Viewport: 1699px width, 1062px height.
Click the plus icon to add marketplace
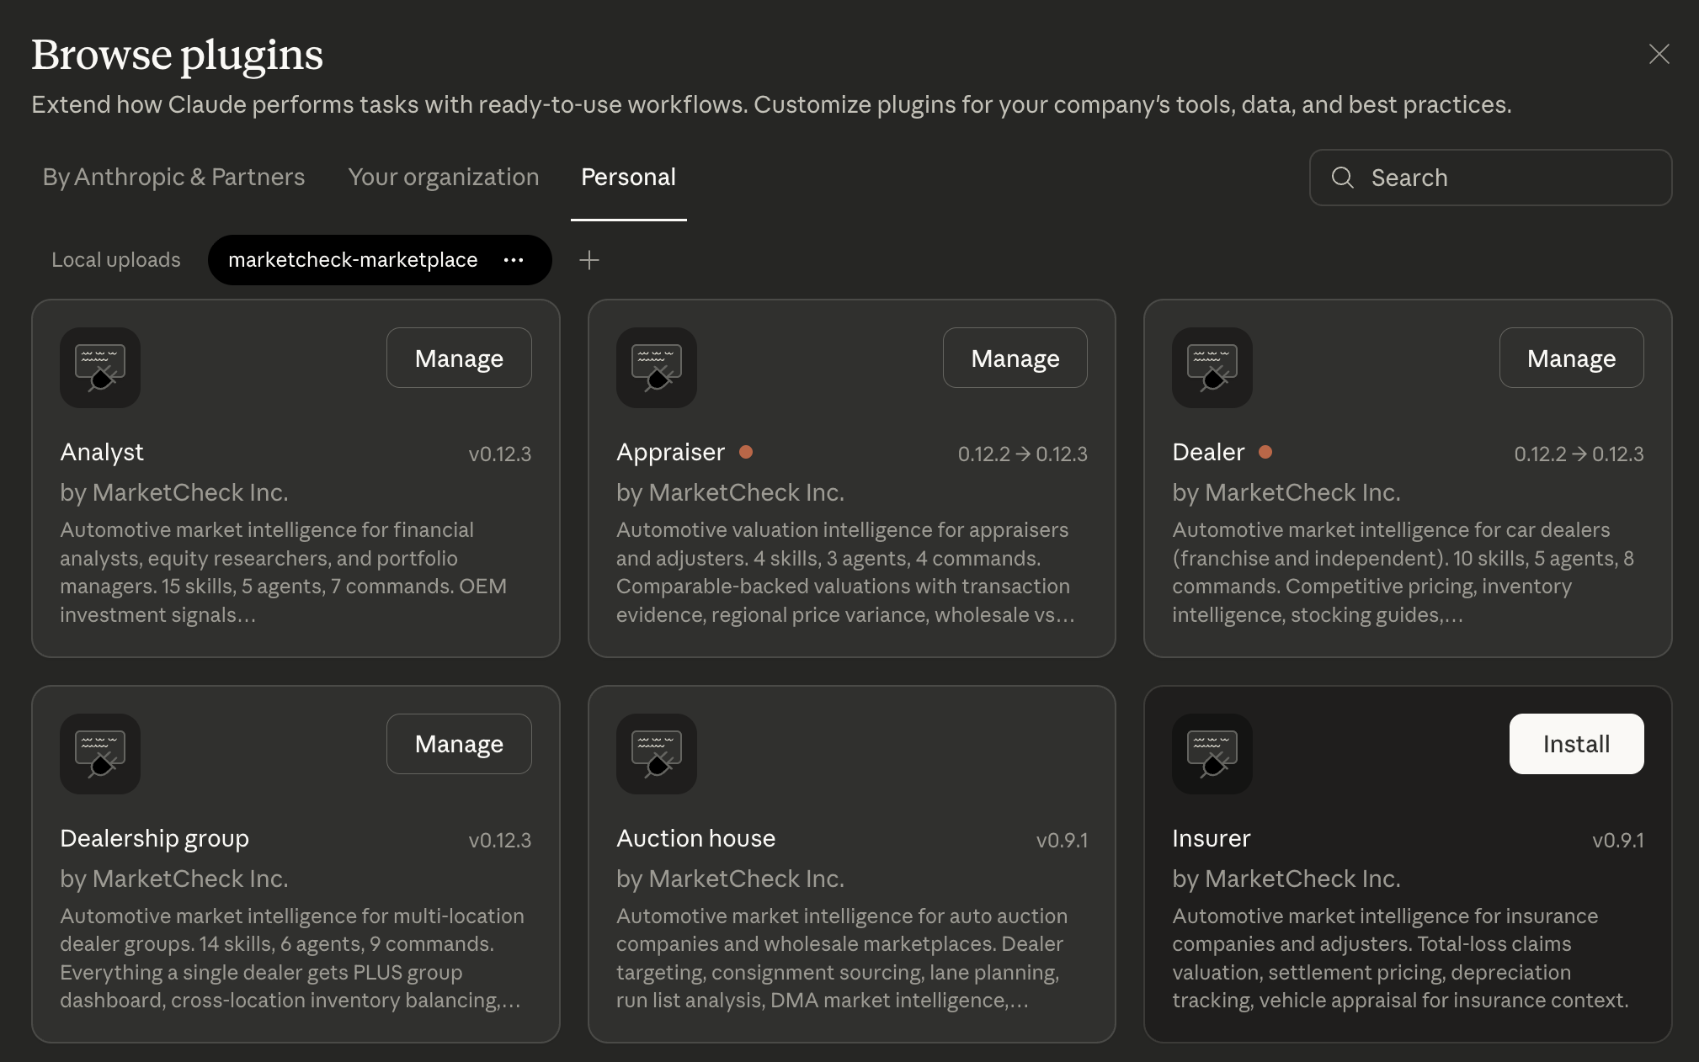coord(589,260)
